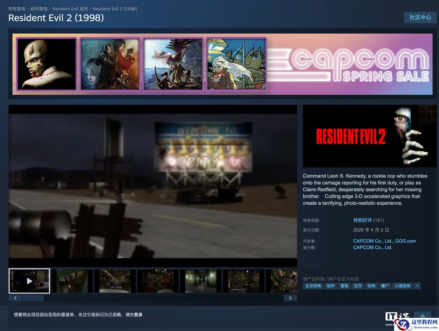This screenshot has height=331, width=439.
Task: Click the game description starting 'Command Leon S. Kennedy'
Action: pyautogui.click(x=365, y=189)
